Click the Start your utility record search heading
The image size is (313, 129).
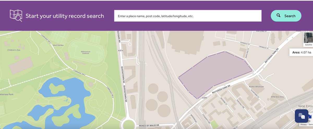coord(65,16)
